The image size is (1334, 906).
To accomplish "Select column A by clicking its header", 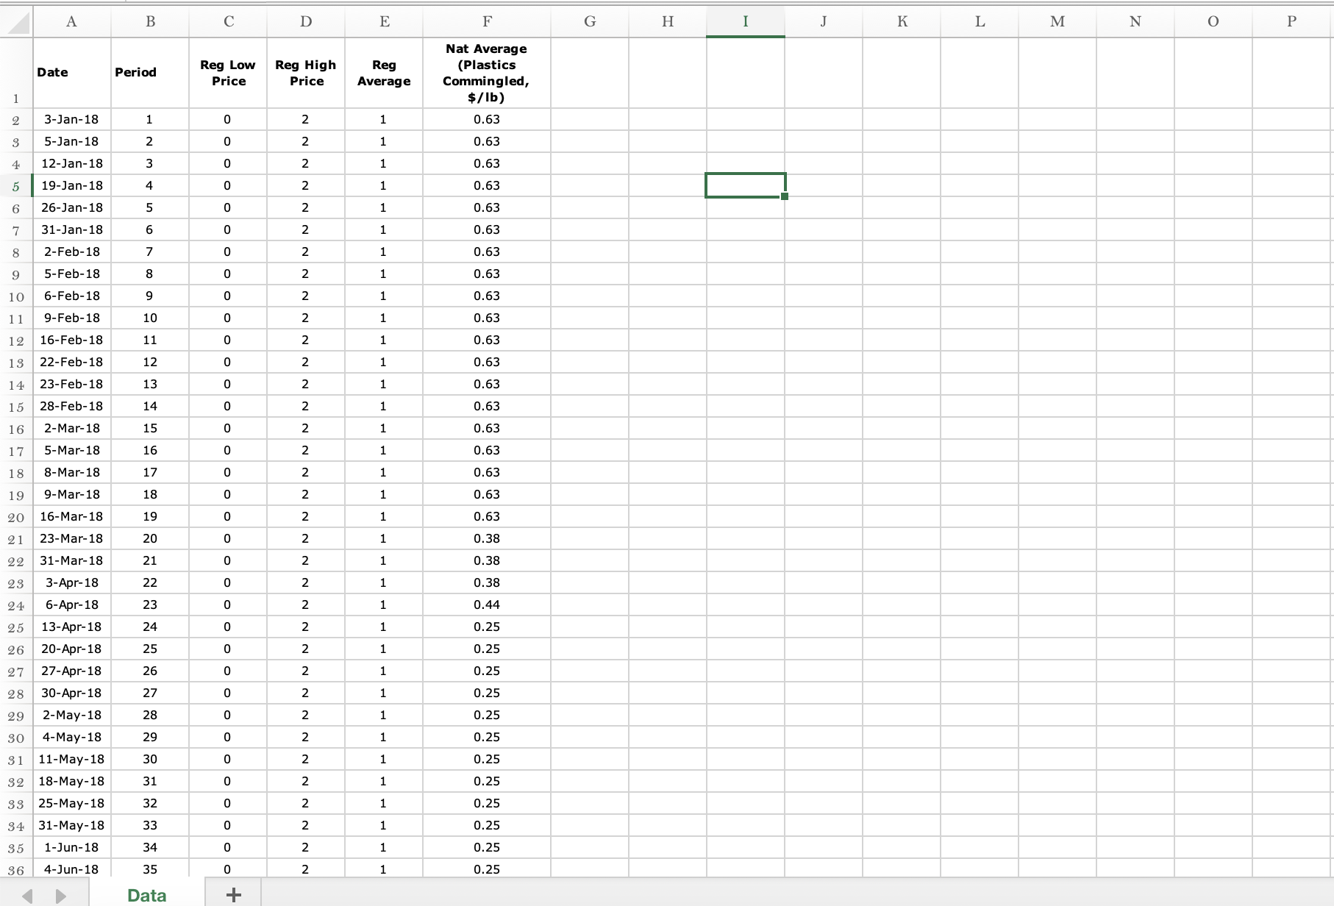I will click(71, 21).
